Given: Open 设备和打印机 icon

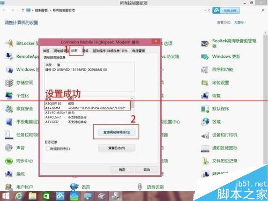Looking at the screenshot, I should 205,135.
